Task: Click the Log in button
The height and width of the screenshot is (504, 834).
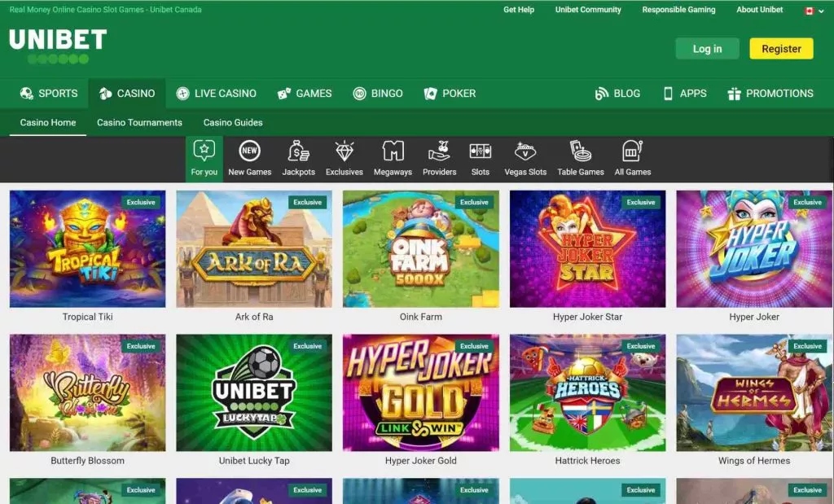Action: pos(706,48)
